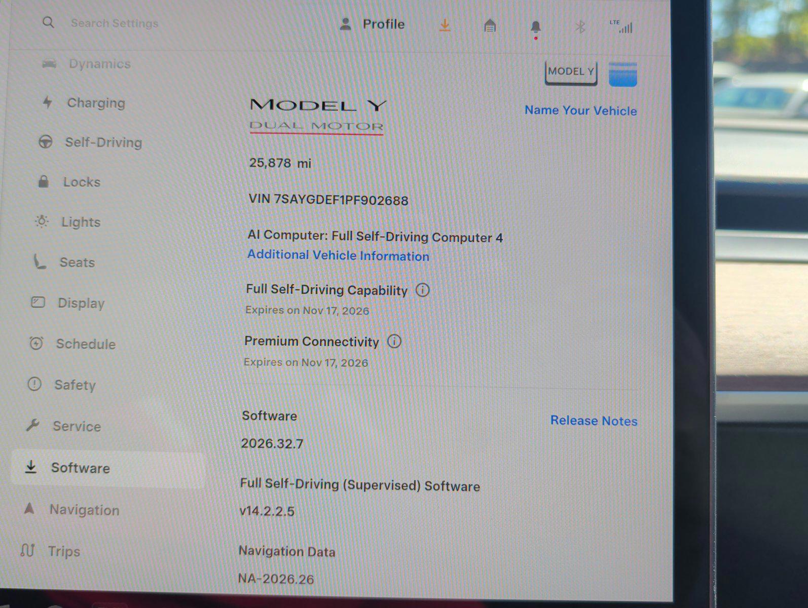Tap the odometer reading 25,878 mi
Screen dimensions: 808x608
(280, 163)
